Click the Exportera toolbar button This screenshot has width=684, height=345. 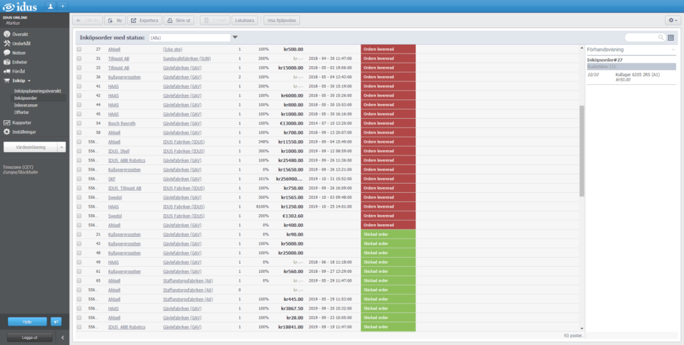click(x=144, y=20)
